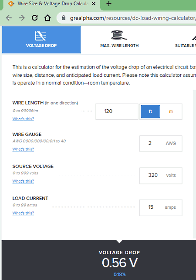Click the Voltage Drop document icon
This screenshot has height=280, width=196.
coord(41,36)
